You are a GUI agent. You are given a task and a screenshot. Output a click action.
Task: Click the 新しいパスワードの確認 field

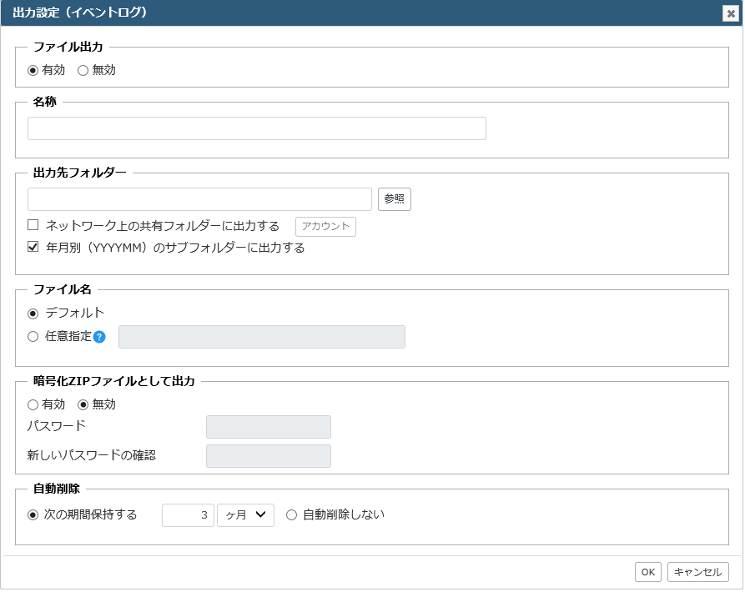pos(269,457)
